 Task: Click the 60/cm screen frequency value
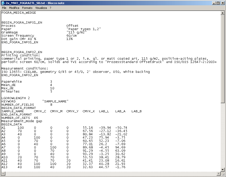72,36
